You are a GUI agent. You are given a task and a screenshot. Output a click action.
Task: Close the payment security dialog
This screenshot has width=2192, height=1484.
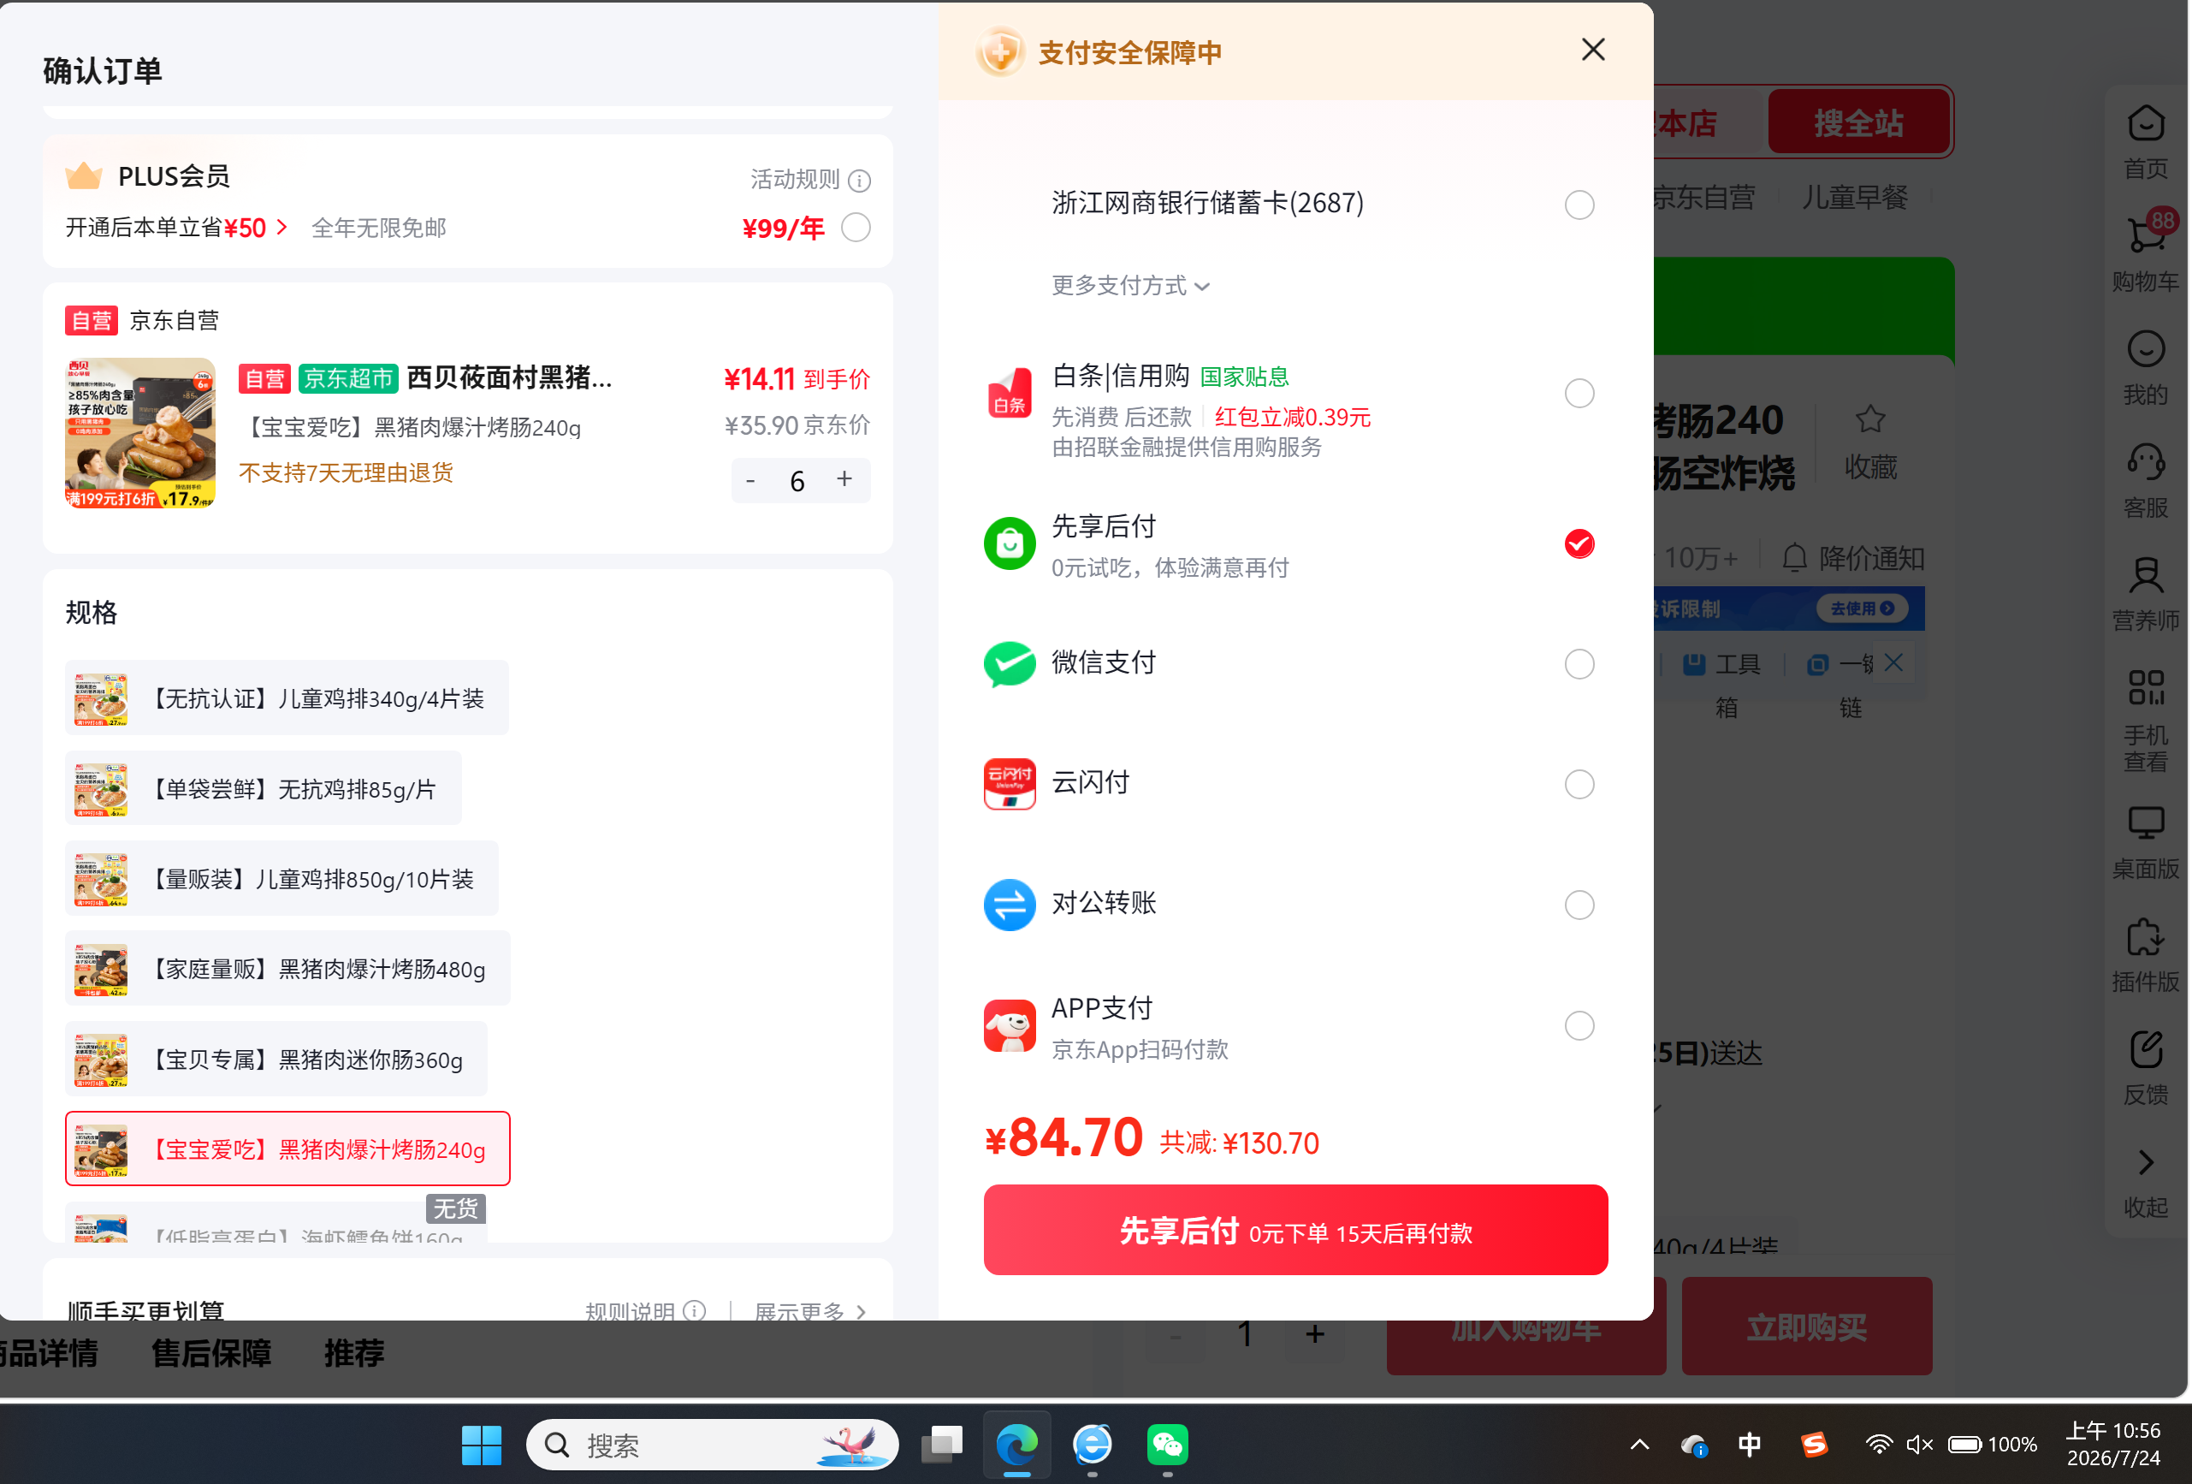[1593, 50]
